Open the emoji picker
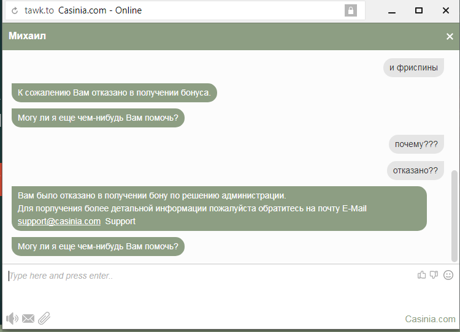 (448, 275)
